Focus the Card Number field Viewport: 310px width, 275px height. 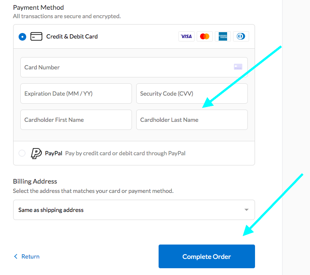(134, 67)
